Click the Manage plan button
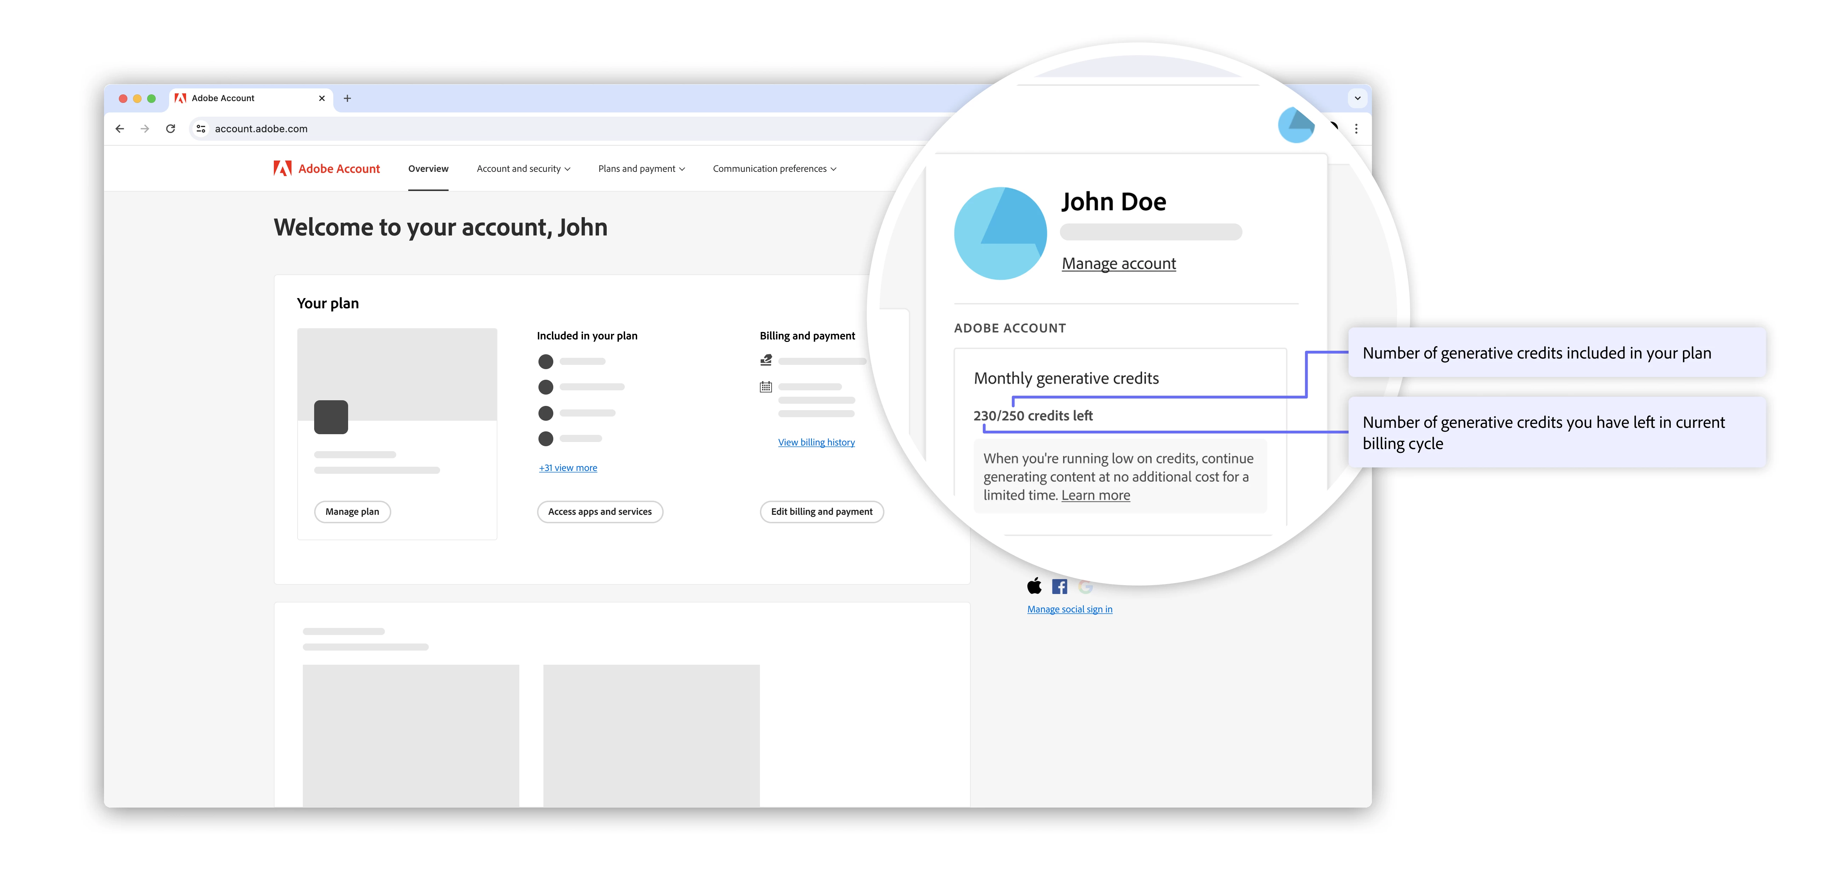 352,511
